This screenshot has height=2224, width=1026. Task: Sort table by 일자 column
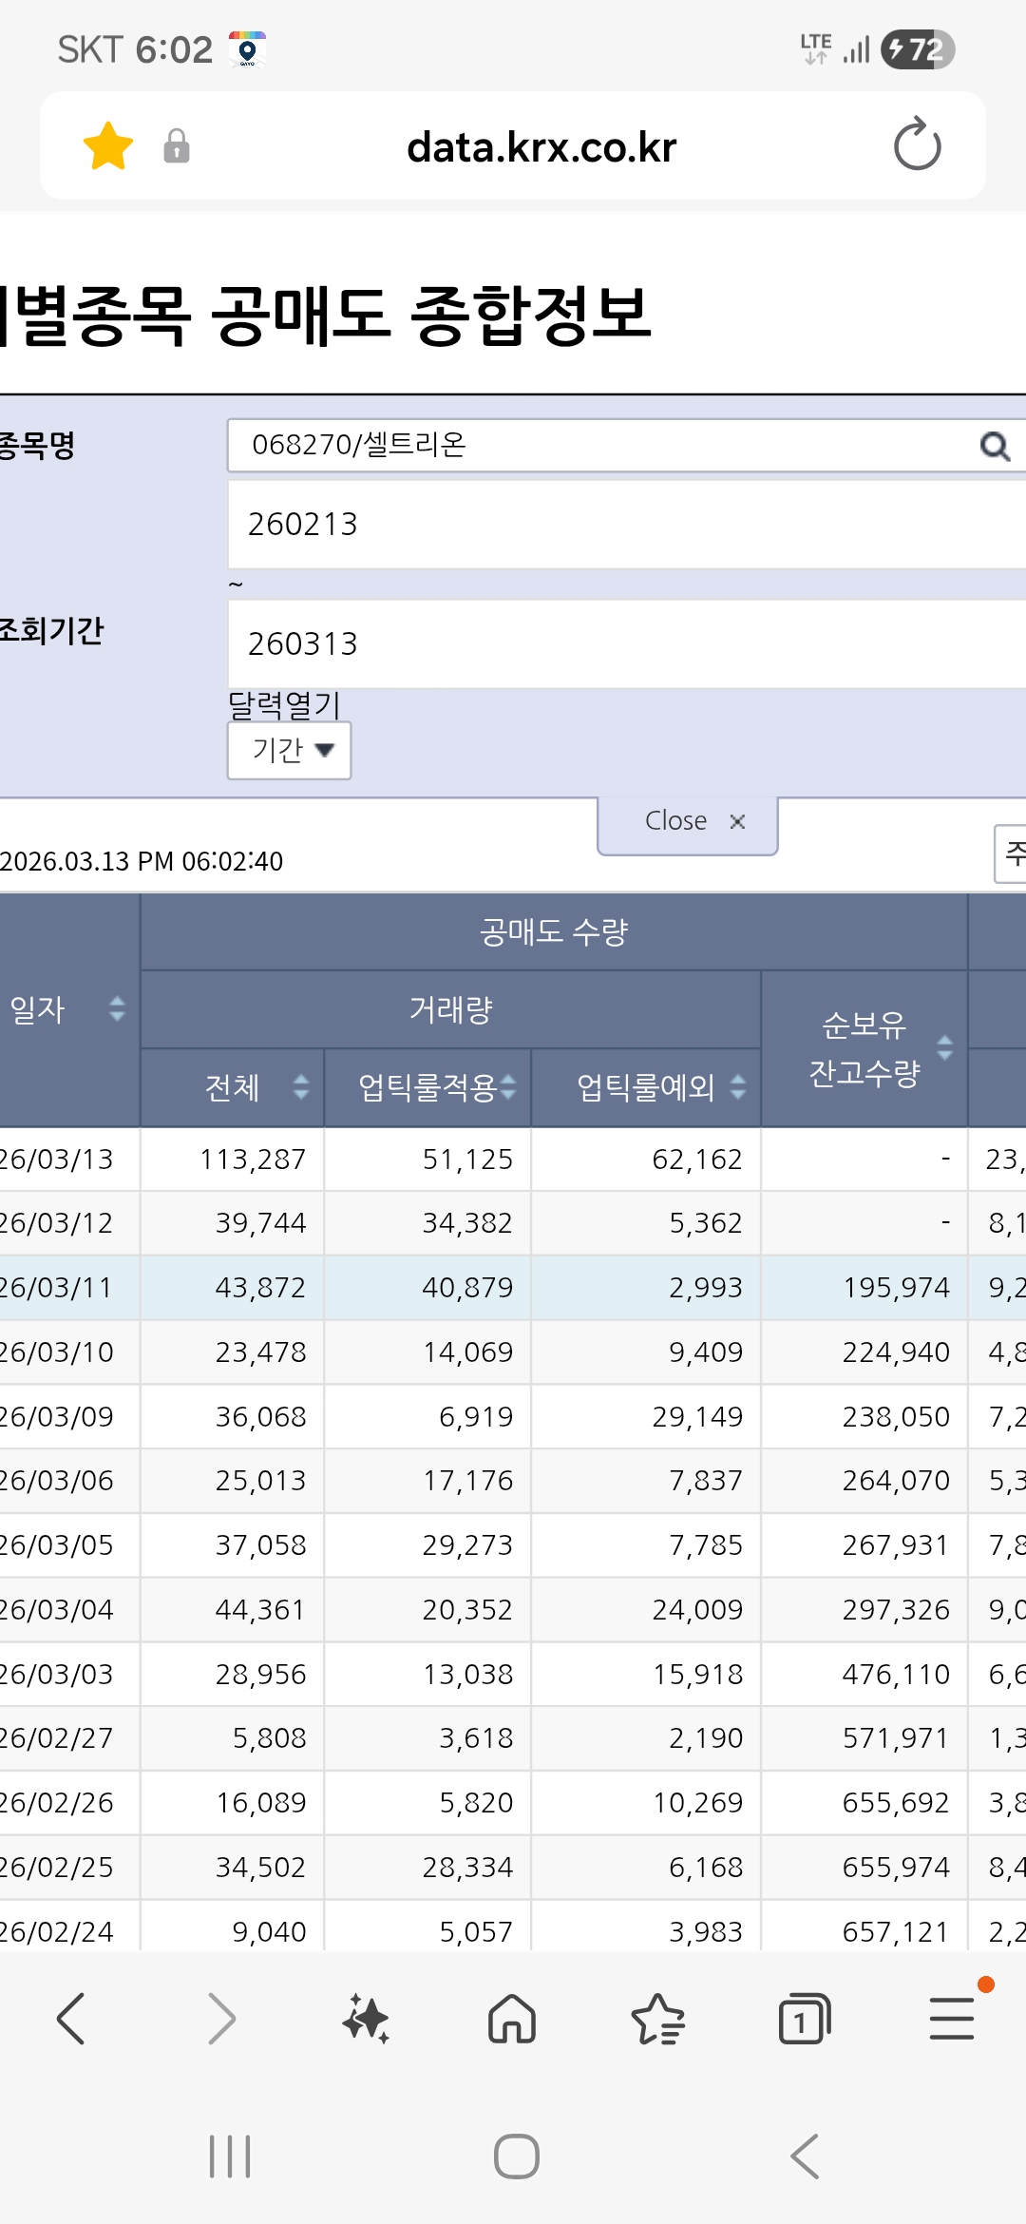coord(117,1008)
